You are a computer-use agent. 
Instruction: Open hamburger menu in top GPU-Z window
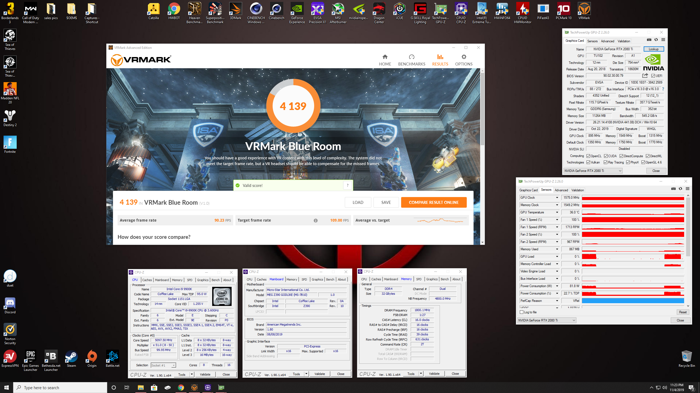pyautogui.click(x=663, y=40)
